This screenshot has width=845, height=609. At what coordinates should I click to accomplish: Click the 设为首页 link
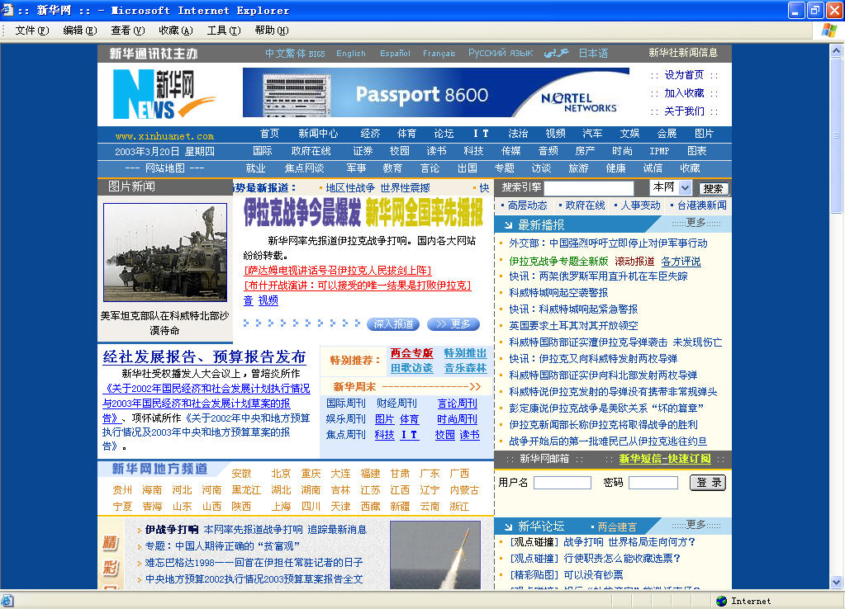pyautogui.click(x=684, y=75)
